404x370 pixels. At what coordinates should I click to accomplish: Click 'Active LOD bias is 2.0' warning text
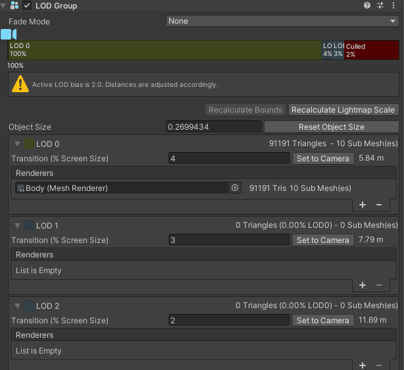(x=125, y=84)
